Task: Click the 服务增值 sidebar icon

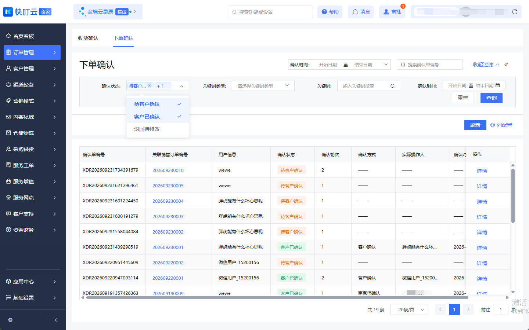Action: (8, 181)
